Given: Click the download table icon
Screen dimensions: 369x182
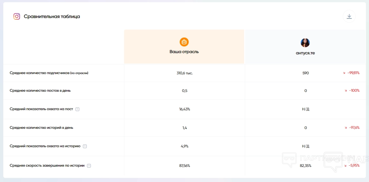Looking at the screenshot, I should 349,16.
